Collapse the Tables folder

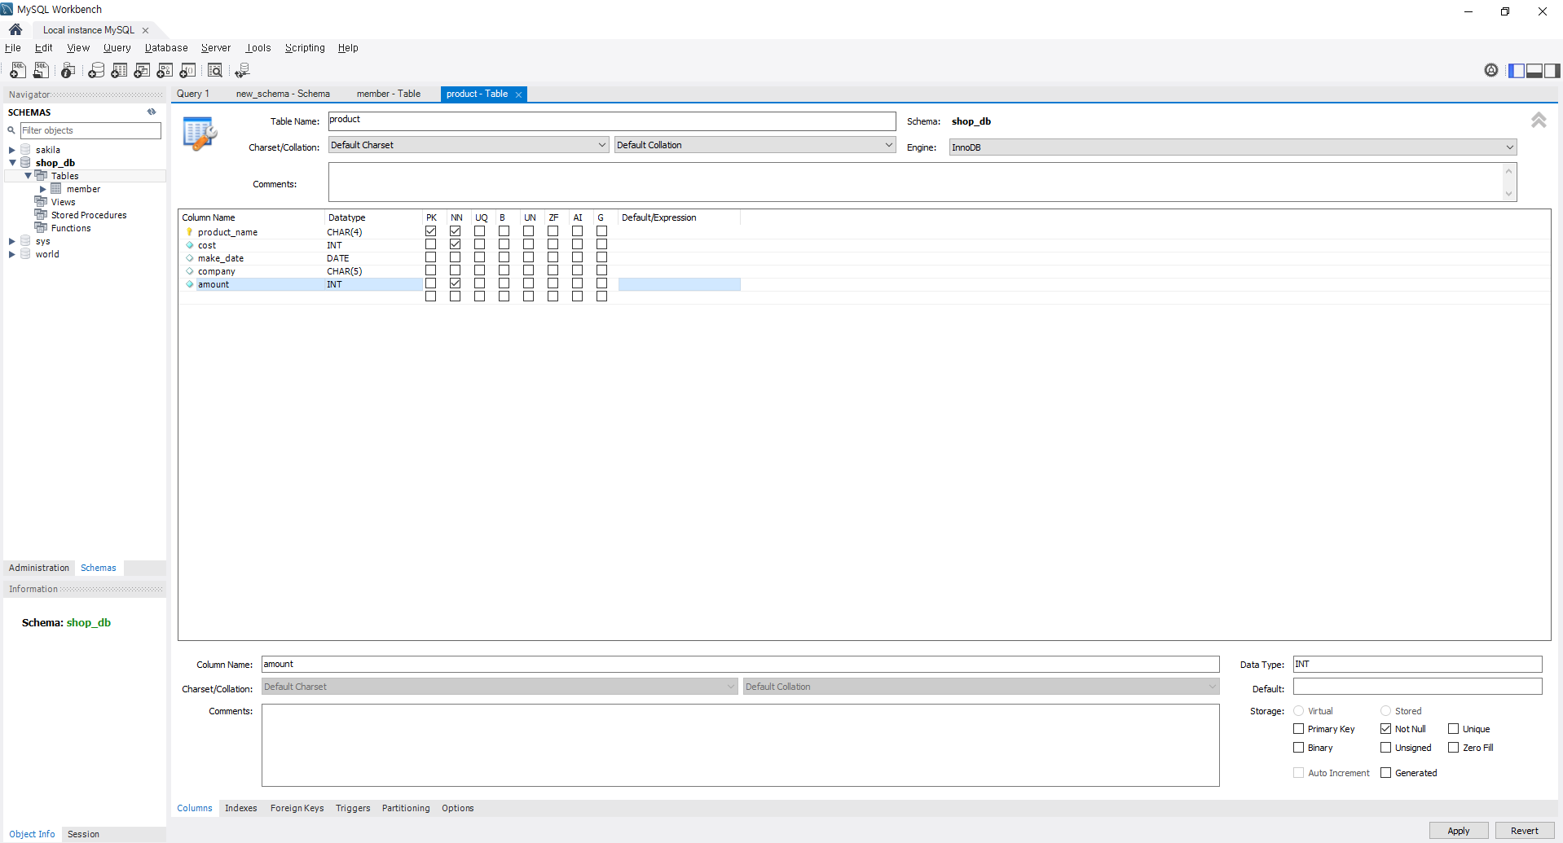tap(28, 176)
